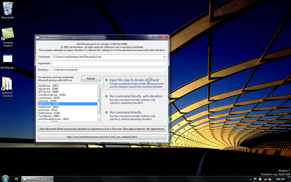Click the power tray icon
Image resolution: width=291 pixels, height=182 pixels.
tap(260, 179)
